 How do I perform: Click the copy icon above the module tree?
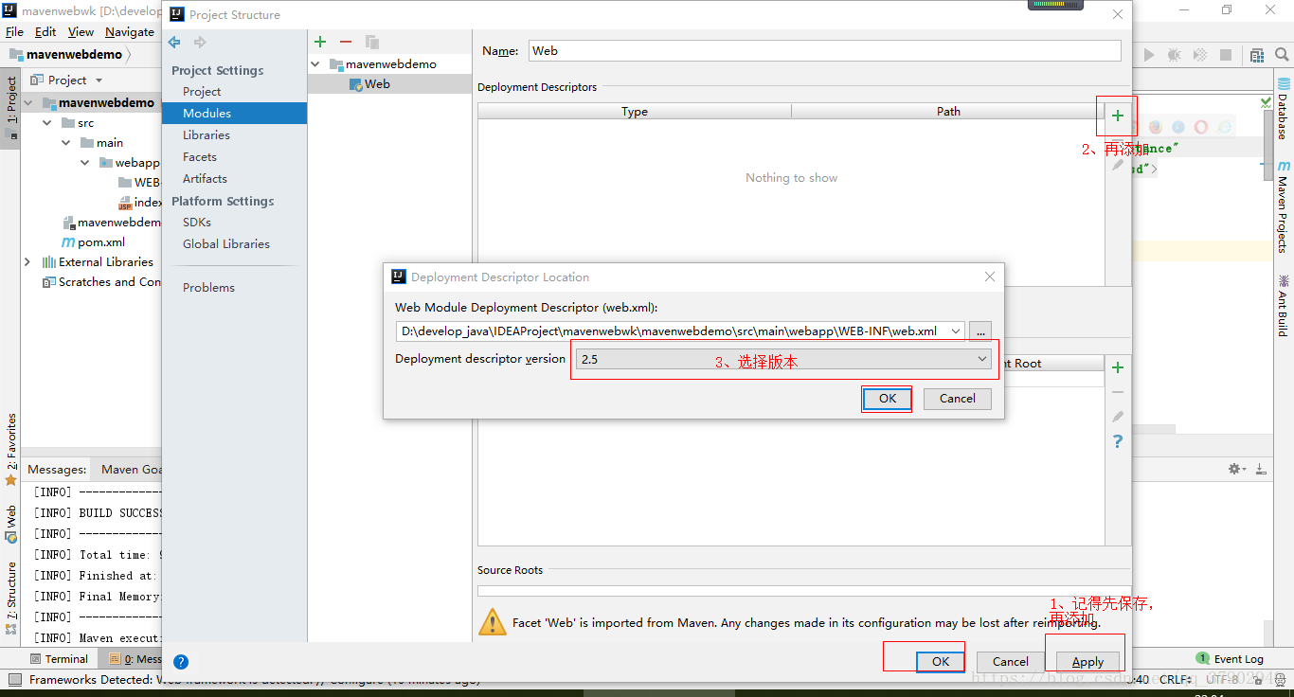[372, 42]
